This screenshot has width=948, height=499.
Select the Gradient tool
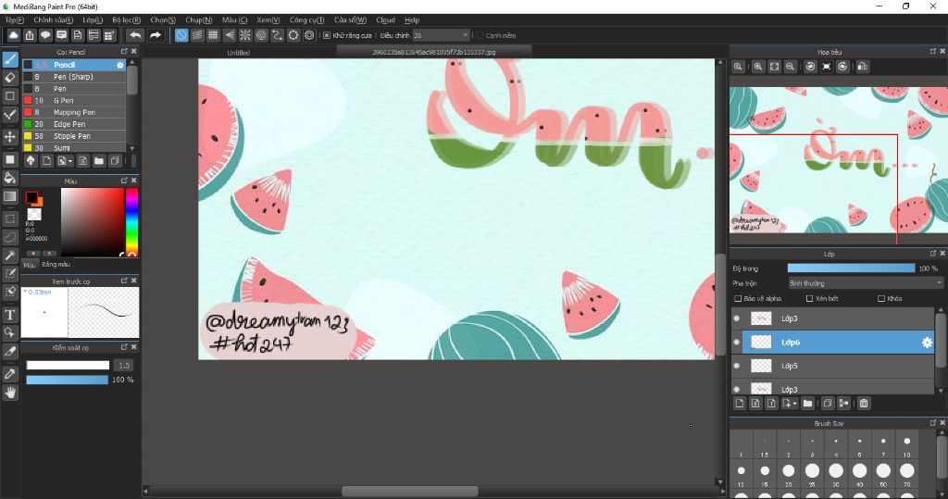tap(9, 196)
